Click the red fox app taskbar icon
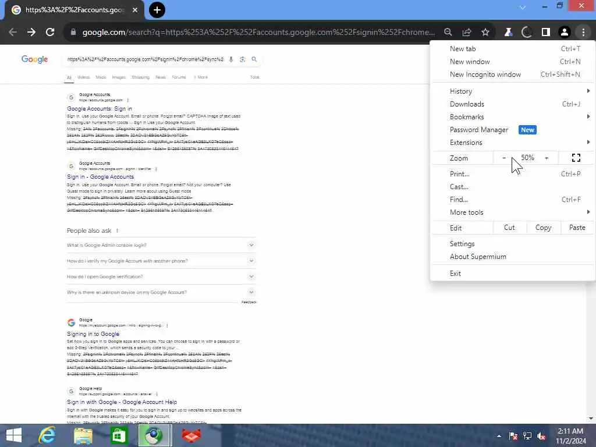This screenshot has height=447, width=596. [191, 435]
